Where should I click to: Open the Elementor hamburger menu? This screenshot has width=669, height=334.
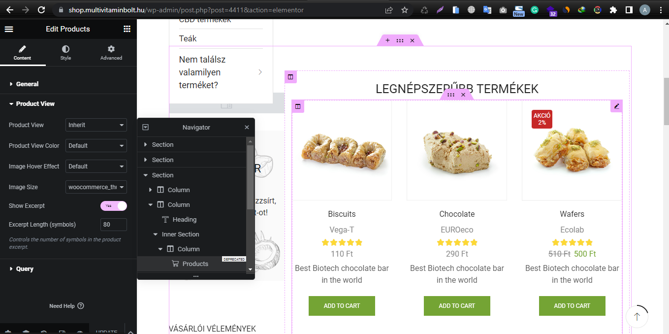[x=9, y=29]
